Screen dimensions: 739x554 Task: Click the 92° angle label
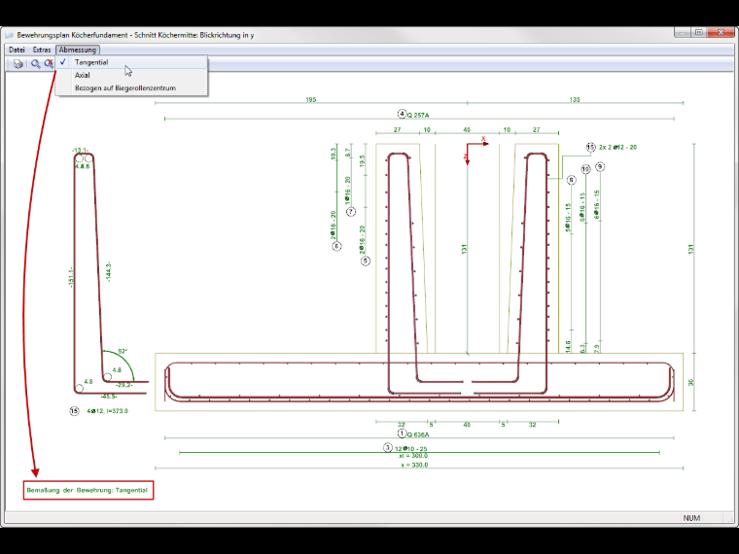(123, 352)
